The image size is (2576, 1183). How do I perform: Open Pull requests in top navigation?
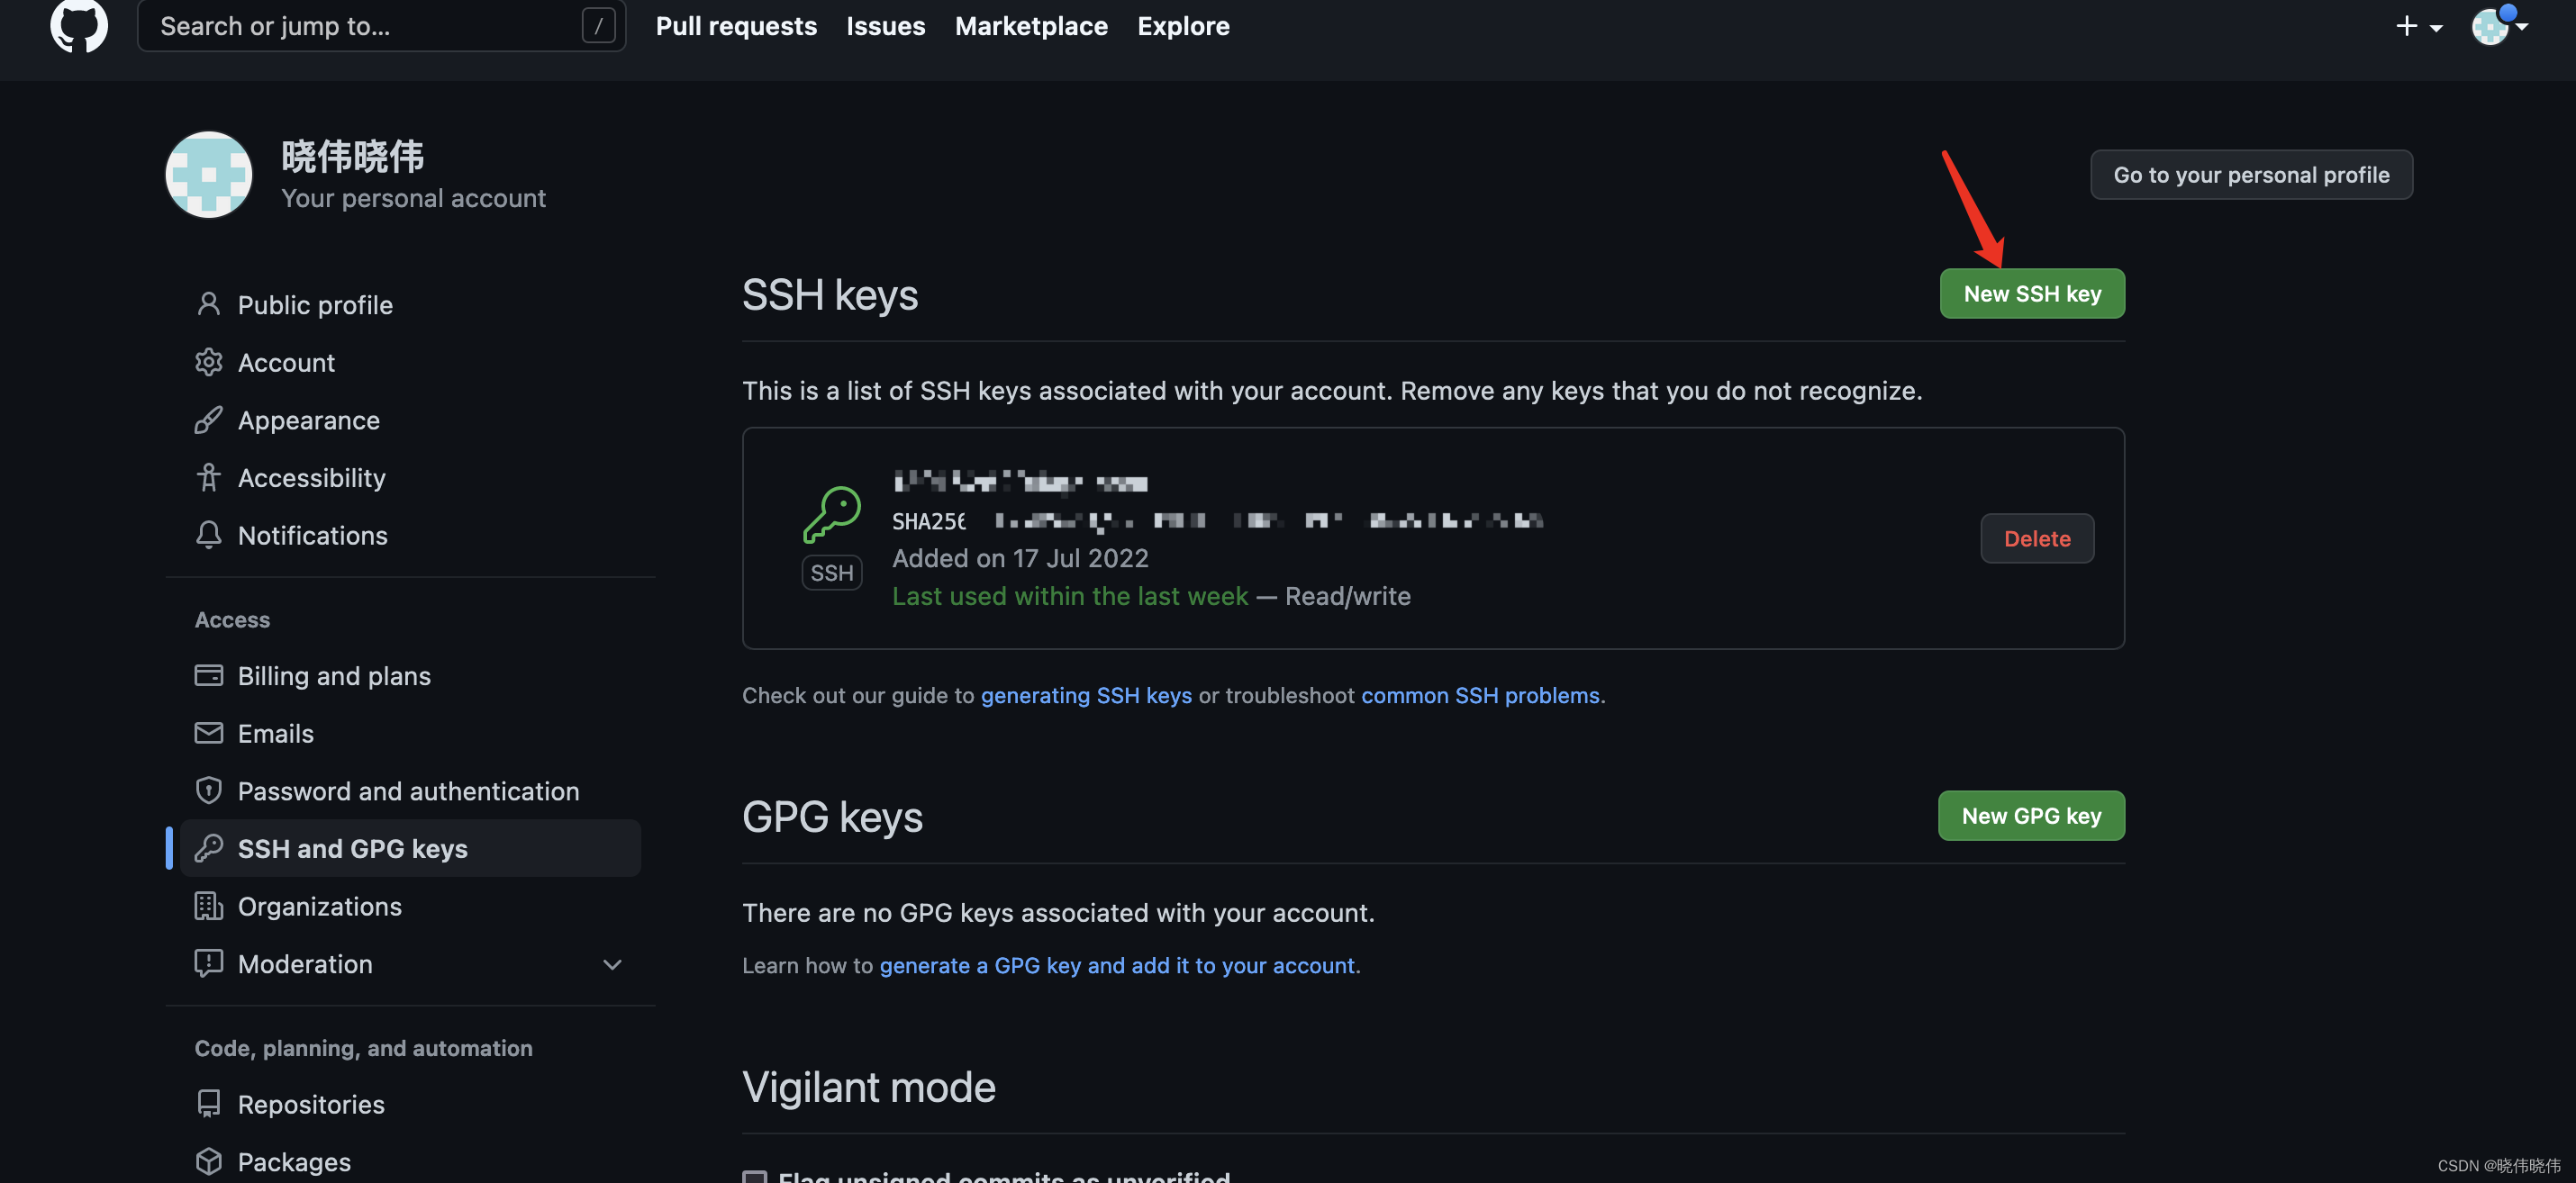[736, 26]
